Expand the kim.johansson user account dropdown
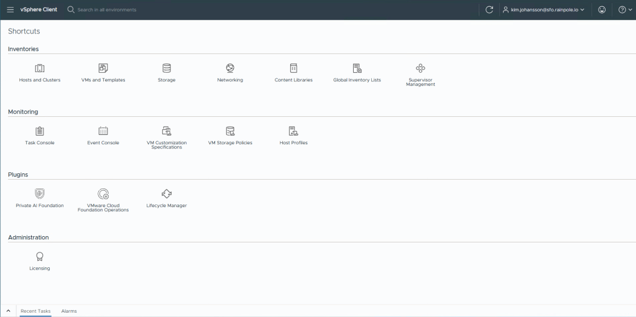Screen dimensions: 636x317 543,10
